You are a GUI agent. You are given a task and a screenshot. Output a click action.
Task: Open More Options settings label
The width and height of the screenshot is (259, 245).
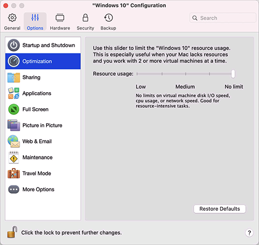pyautogui.click(x=38, y=190)
